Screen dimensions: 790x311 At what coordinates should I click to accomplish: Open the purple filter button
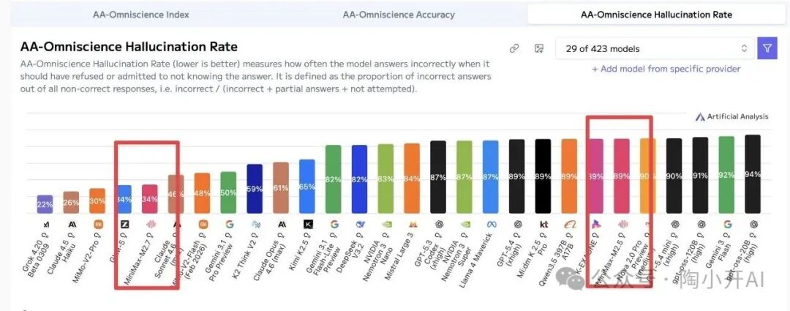(767, 48)
